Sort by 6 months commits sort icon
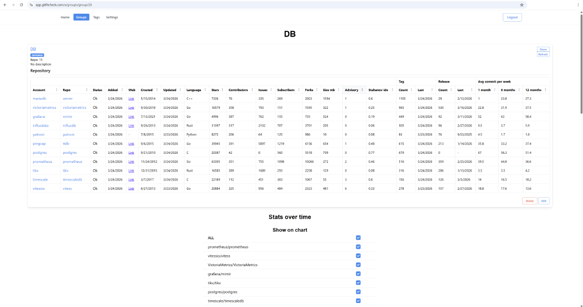 [x=519, y=90]
